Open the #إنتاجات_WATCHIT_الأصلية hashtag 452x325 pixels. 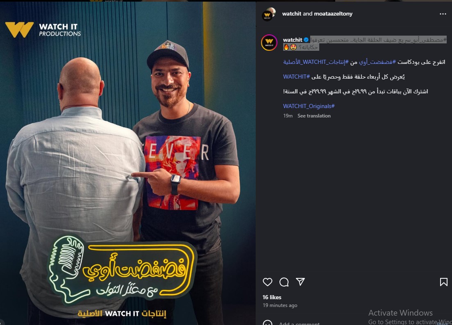tap(316, 62)
